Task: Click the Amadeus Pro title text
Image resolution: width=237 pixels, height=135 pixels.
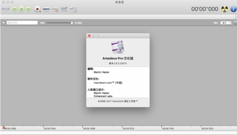Action: click(x=118, y=59)
